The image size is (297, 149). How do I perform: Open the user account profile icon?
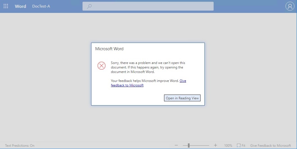290,6
